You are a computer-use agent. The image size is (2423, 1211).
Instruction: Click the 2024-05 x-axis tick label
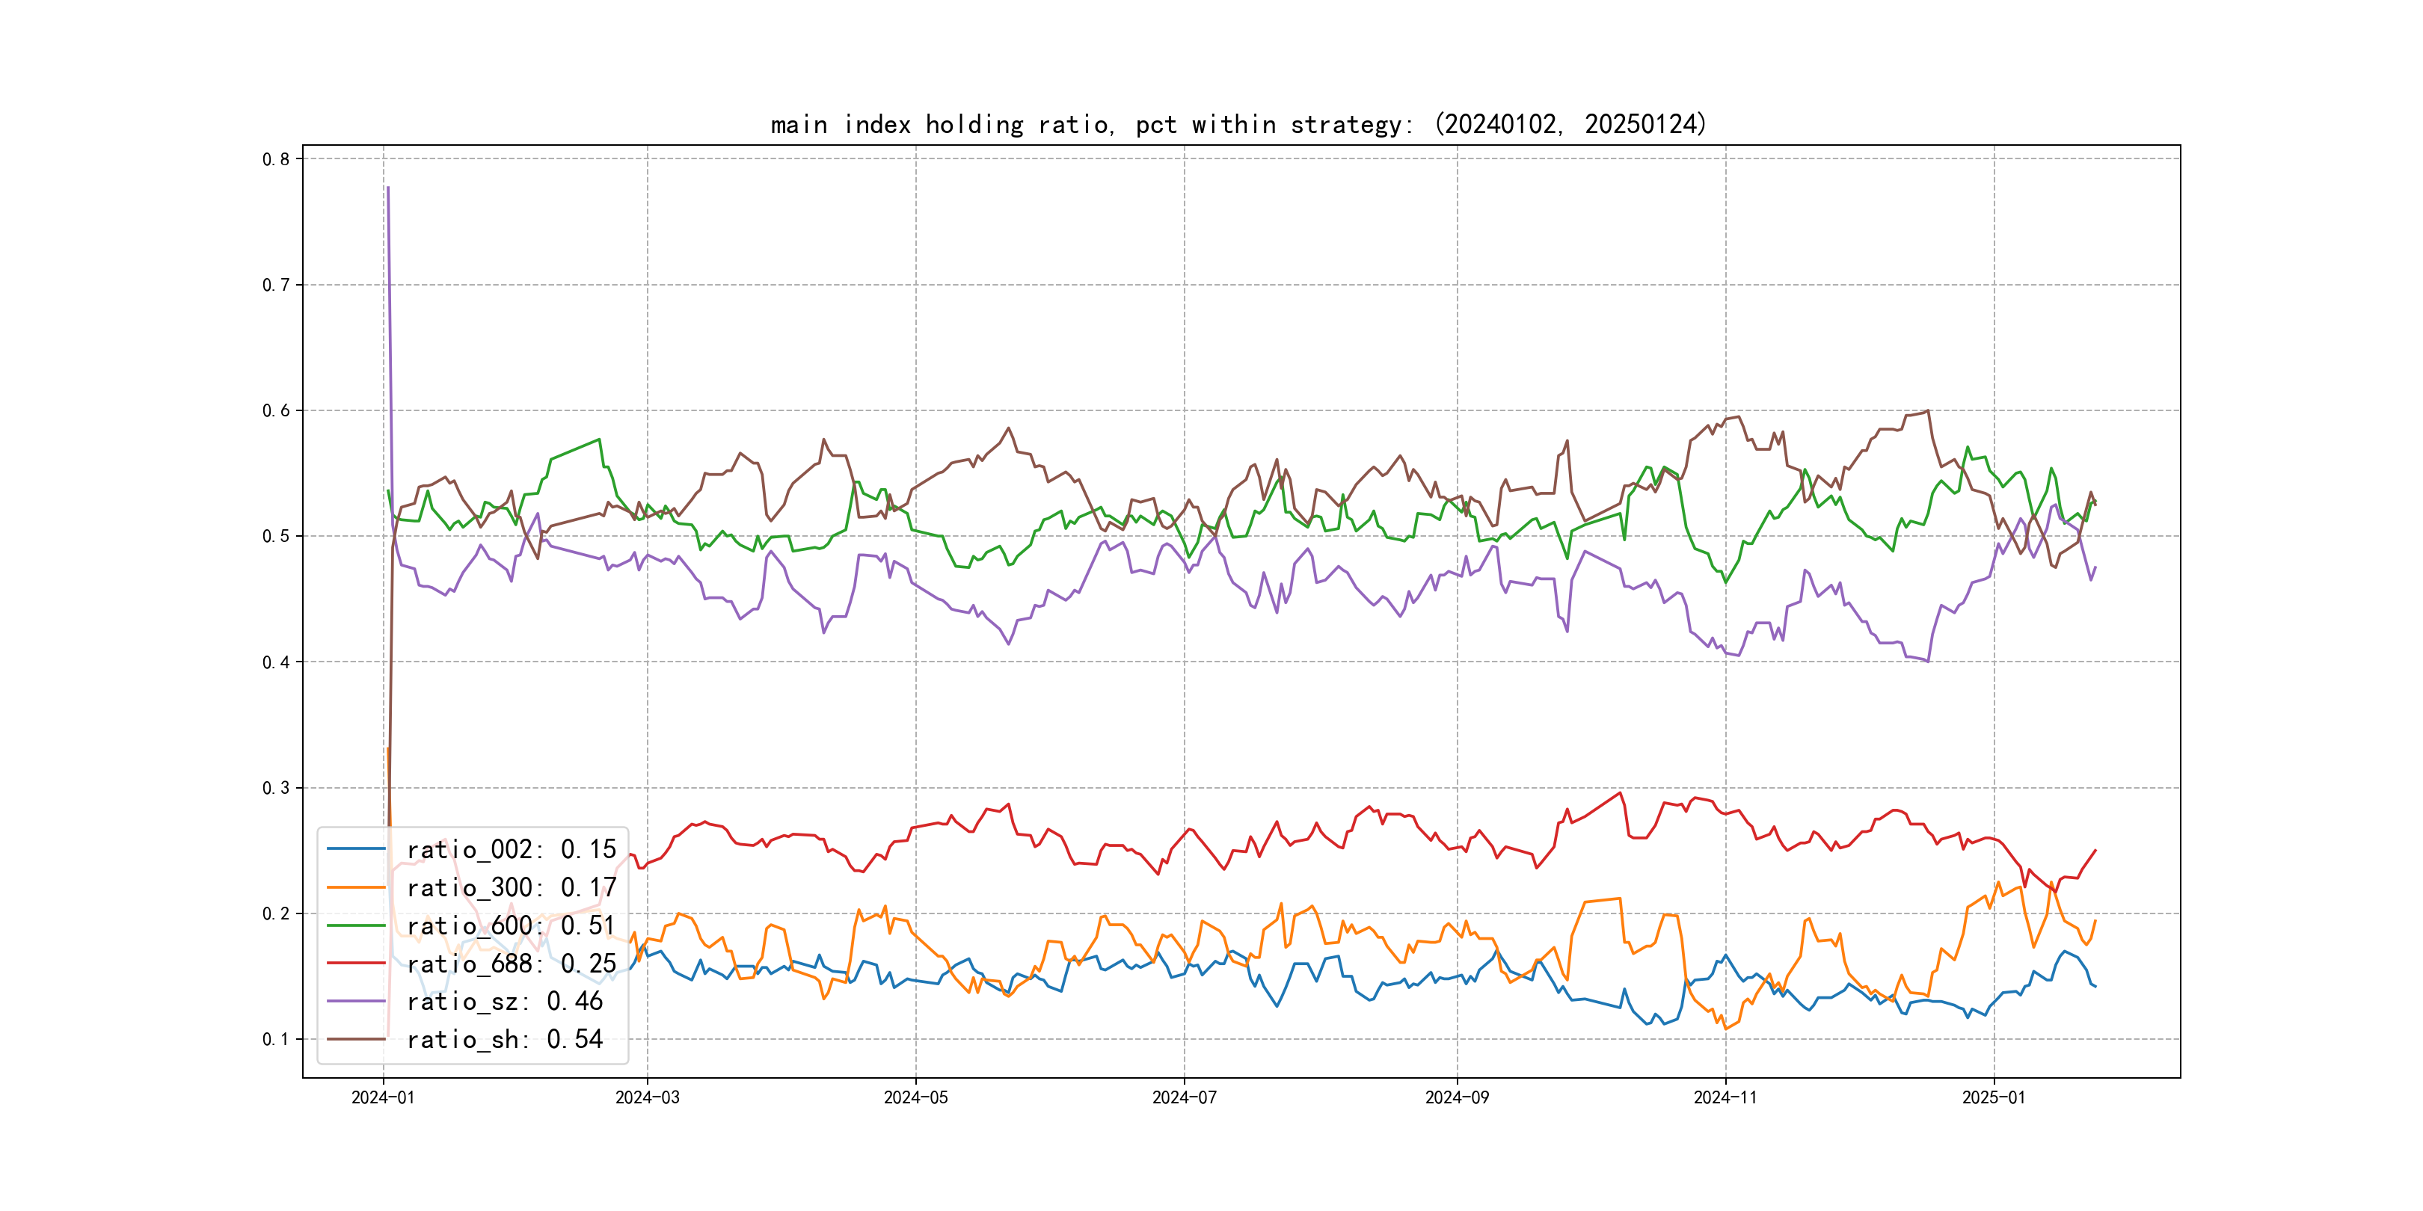pos(915,1097)
